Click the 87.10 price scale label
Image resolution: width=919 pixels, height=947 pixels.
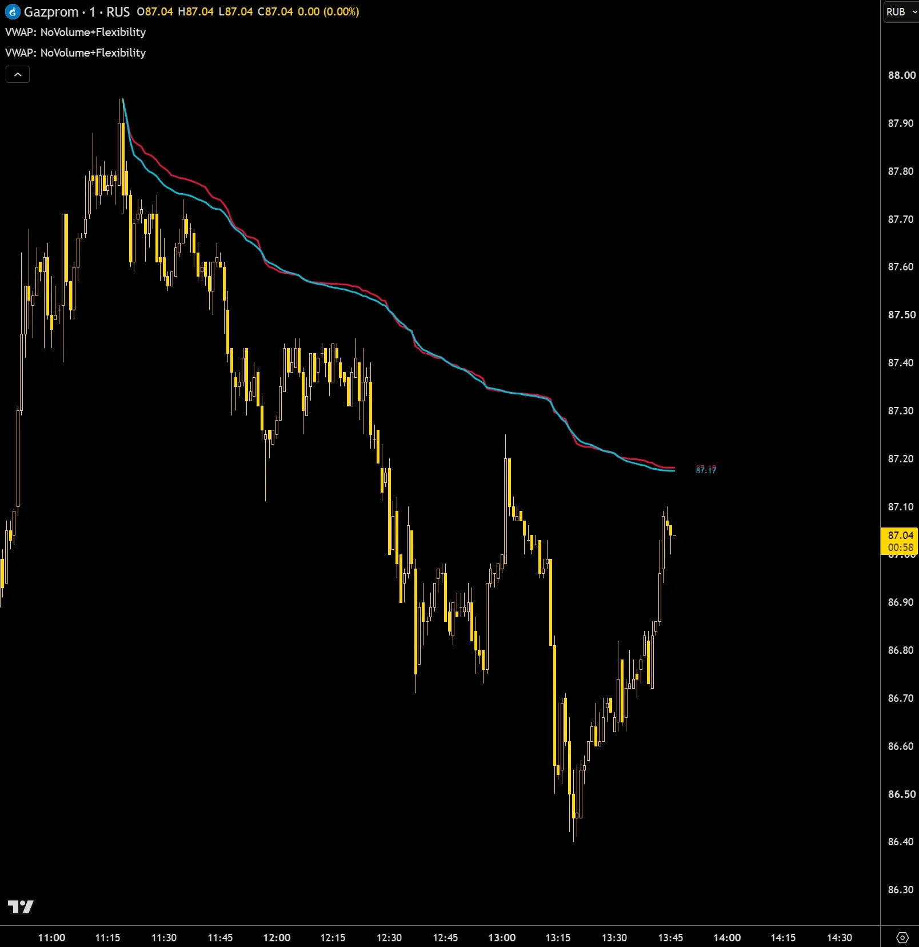pos(902,507)
